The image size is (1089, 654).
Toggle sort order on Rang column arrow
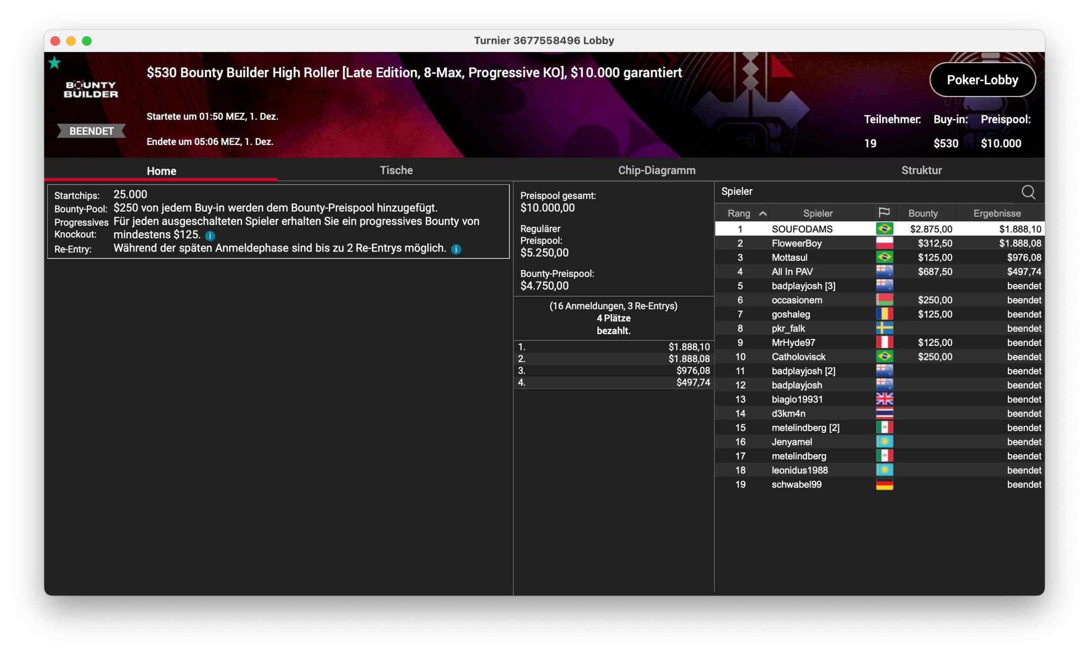pos(763,213)
